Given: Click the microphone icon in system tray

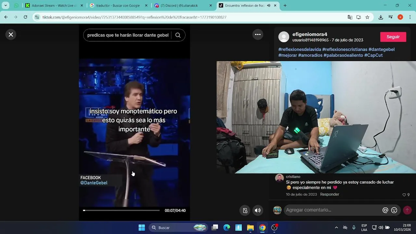Looking at the screenshot, I should point(354,227).
